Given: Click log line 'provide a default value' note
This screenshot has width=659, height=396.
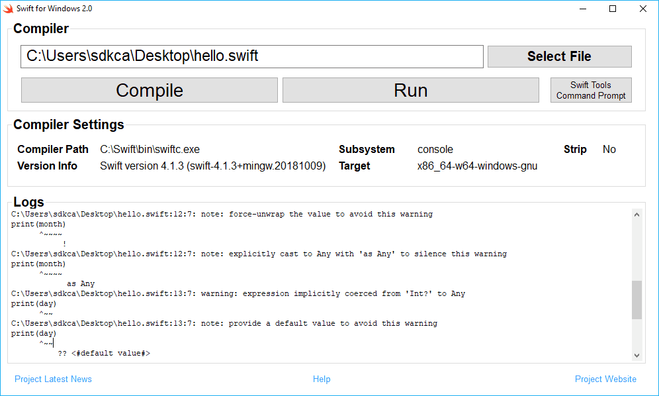Looking at the screenshot, I should tap(224, 323).
